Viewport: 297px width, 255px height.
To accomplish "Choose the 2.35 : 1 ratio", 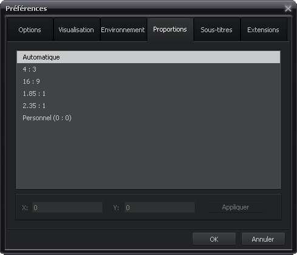I will pyautogui.click(x=148, y=106).
